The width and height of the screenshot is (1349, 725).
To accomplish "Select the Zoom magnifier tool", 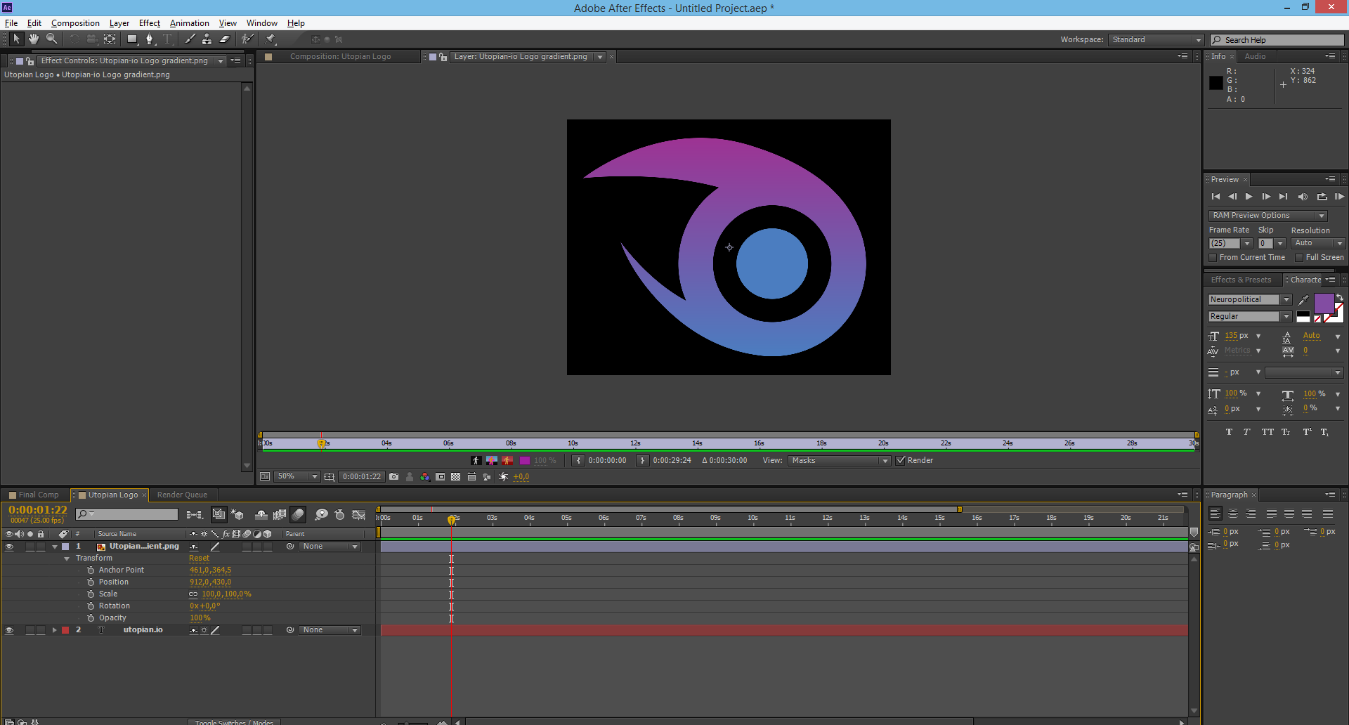I will click(x=52, y=39).
